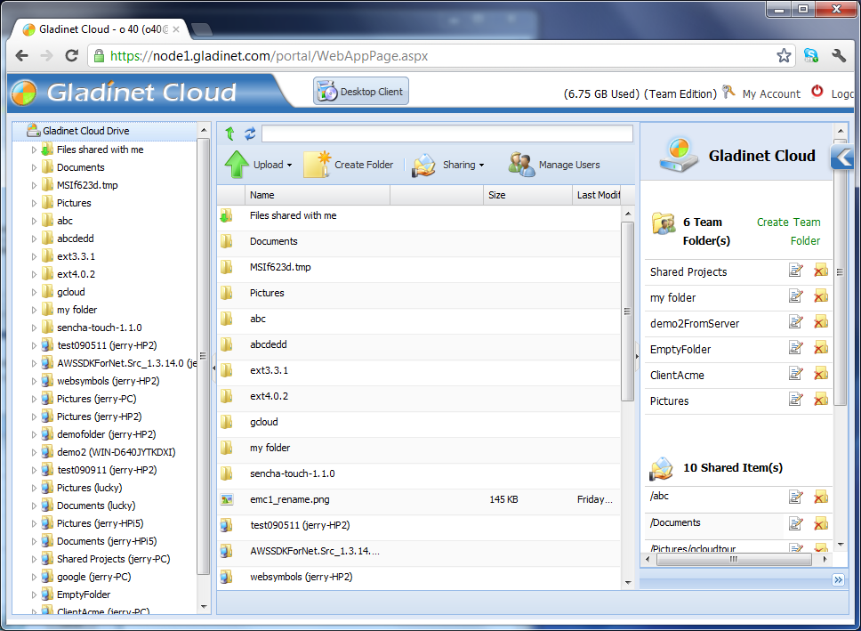The height and width of the screenshot is (631, 861).
Task: Edit the Pictures team folder entry
Action: (x=796, y=399)
